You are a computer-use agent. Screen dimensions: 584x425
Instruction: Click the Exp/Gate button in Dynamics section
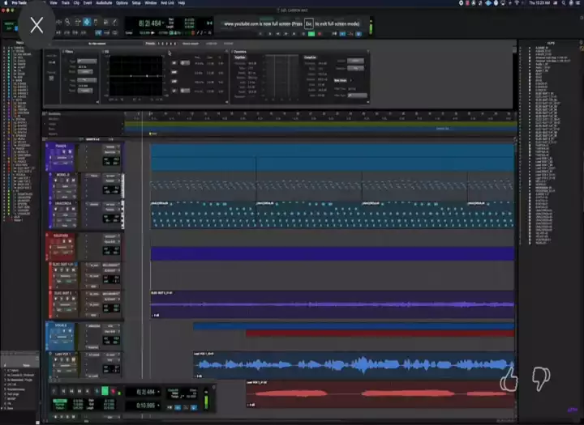240,57
